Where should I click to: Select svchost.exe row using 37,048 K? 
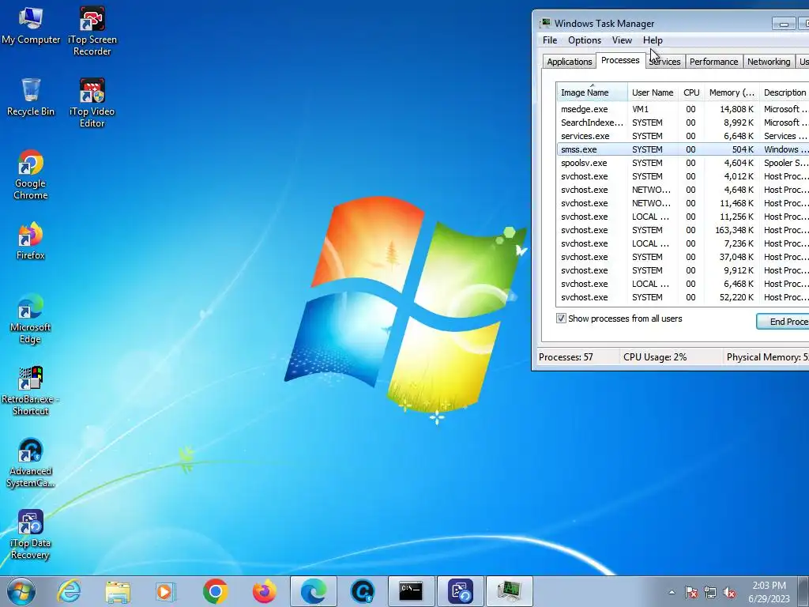tap(683, 257)
